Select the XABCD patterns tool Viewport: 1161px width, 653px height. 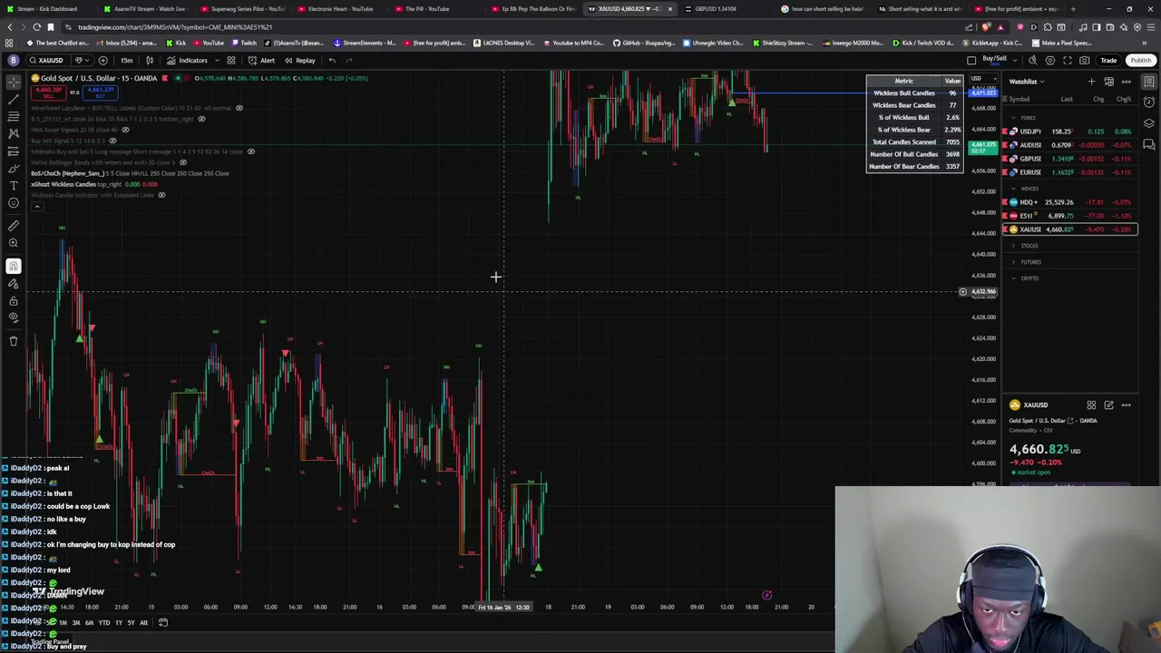tap(14, 134)
